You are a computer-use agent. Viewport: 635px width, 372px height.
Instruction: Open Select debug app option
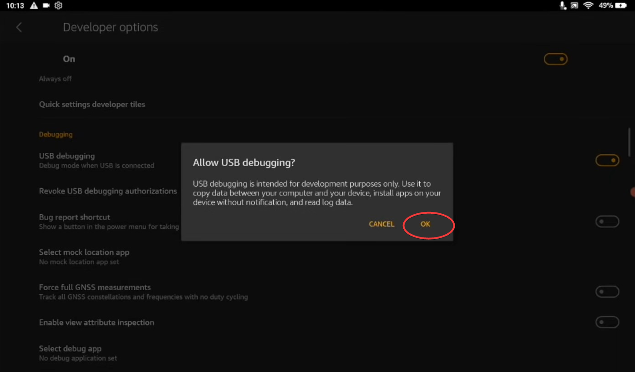78,353
